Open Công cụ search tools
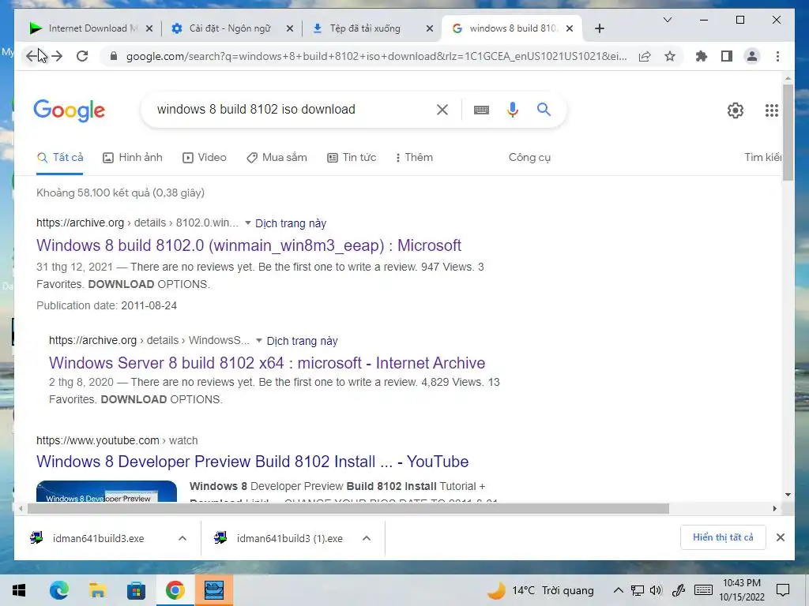 point(529,158)
